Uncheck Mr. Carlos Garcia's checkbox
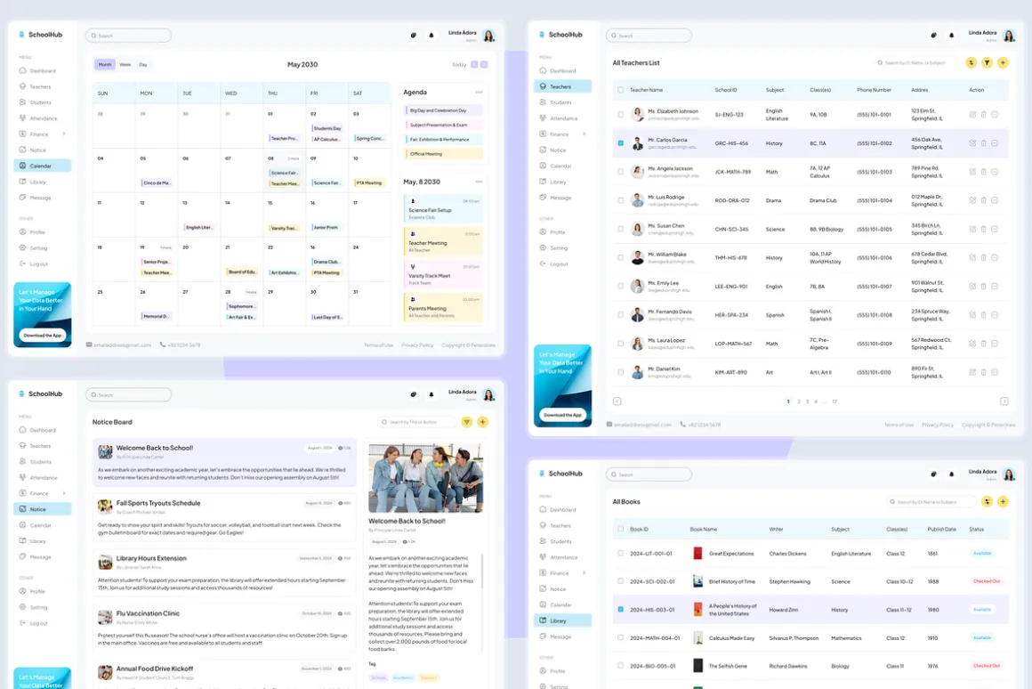The image size is (1032, 689). coord(621,143)
